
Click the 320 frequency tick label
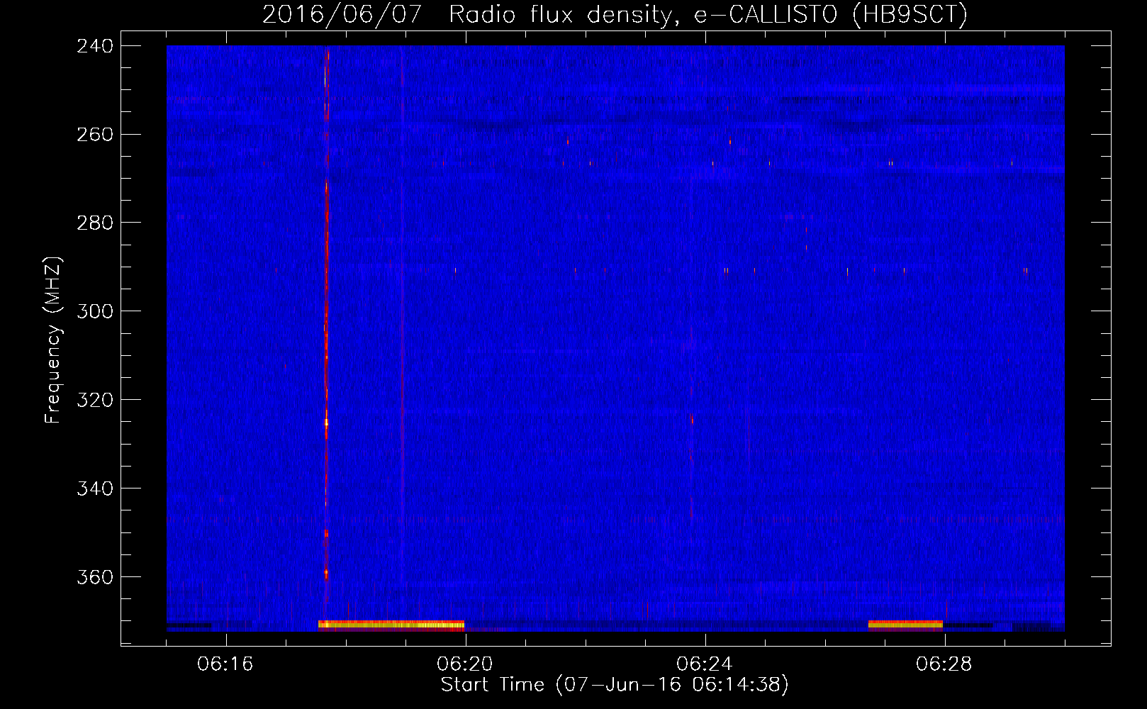[x=95, y=401]
